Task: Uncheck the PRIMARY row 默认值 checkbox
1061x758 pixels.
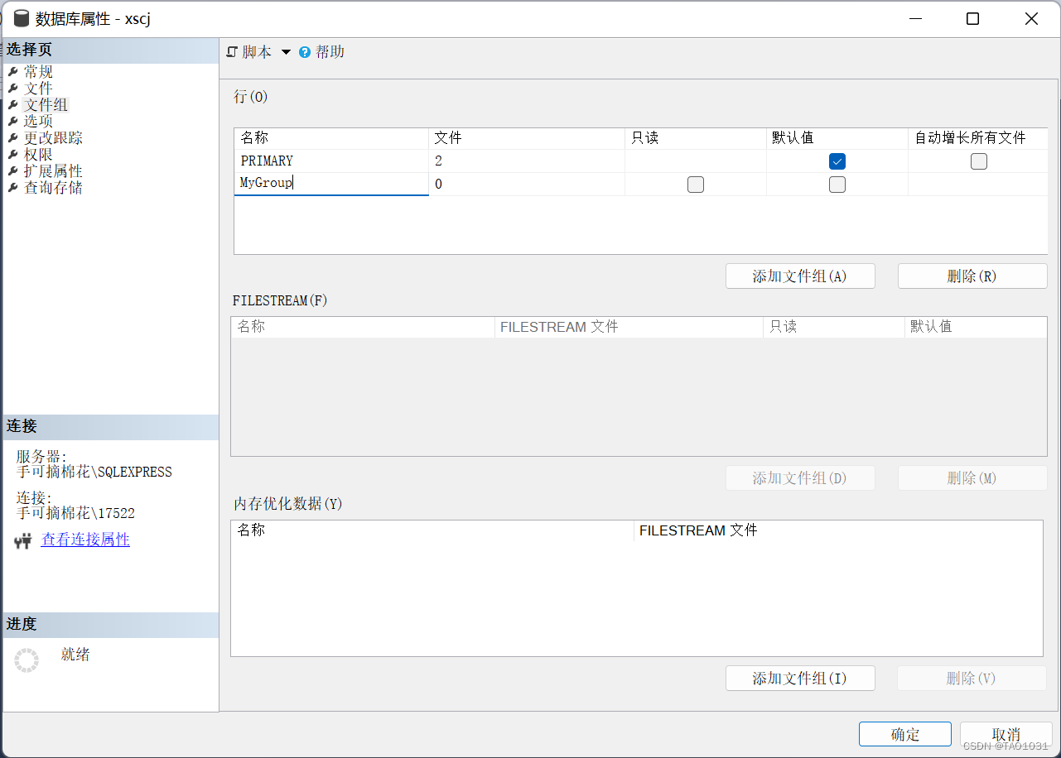Action: point(837,161)
